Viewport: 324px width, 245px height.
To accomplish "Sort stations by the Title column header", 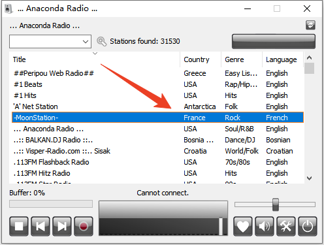I will 95,59.
